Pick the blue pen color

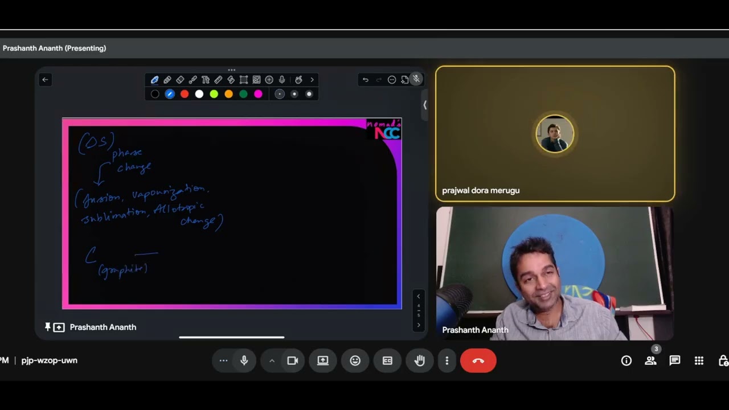(x=170, y=94)
